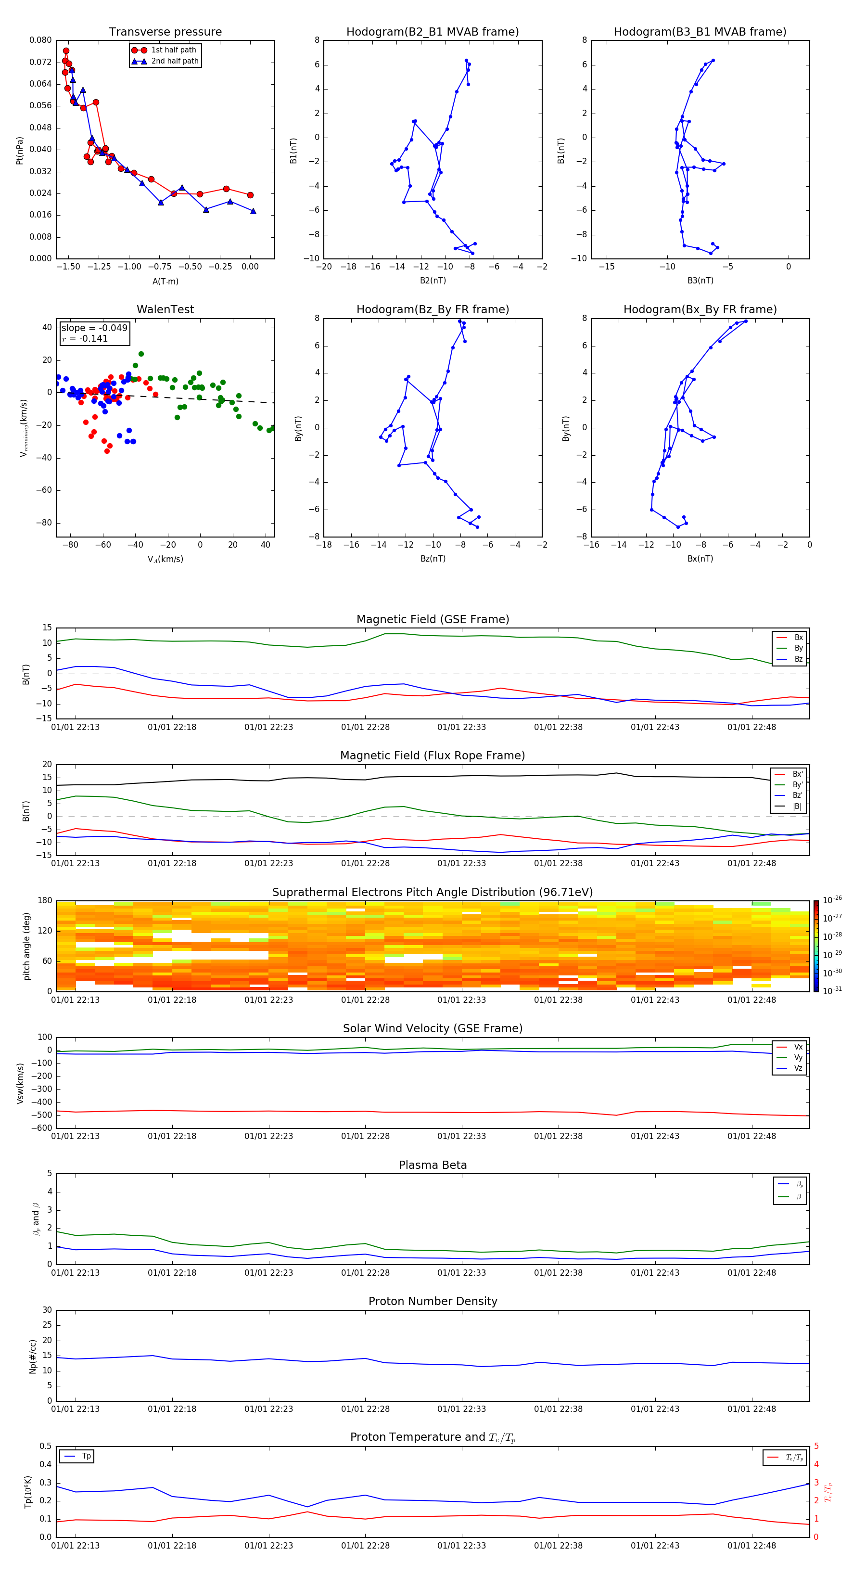Click 'Vy' in solar wind velocity legend

[790, 1058]
